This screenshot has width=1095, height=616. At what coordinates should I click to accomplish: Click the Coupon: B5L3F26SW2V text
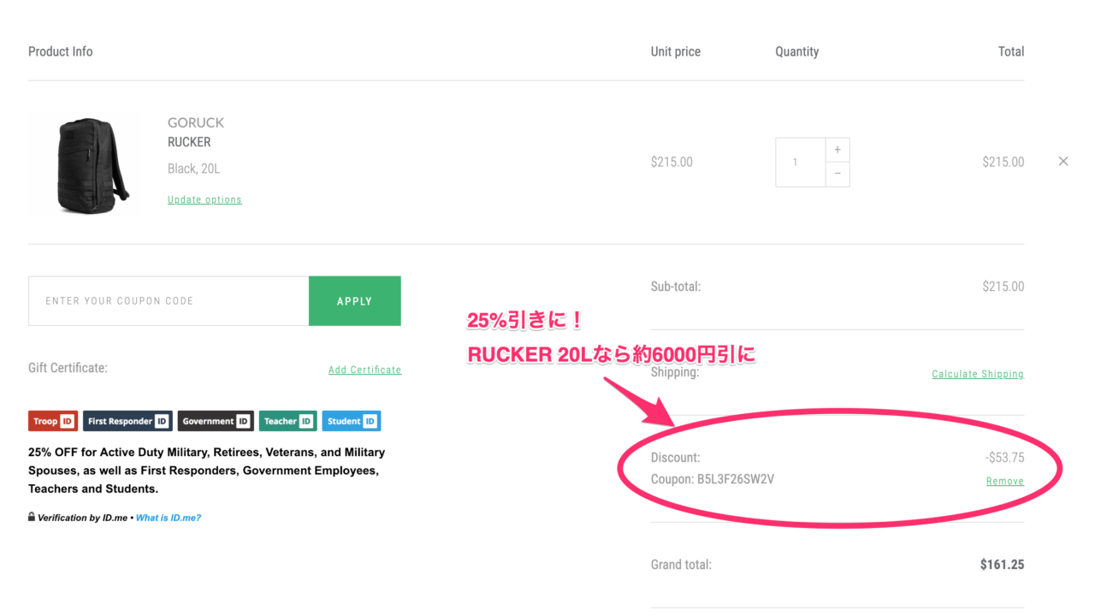(x=713, y=479)
